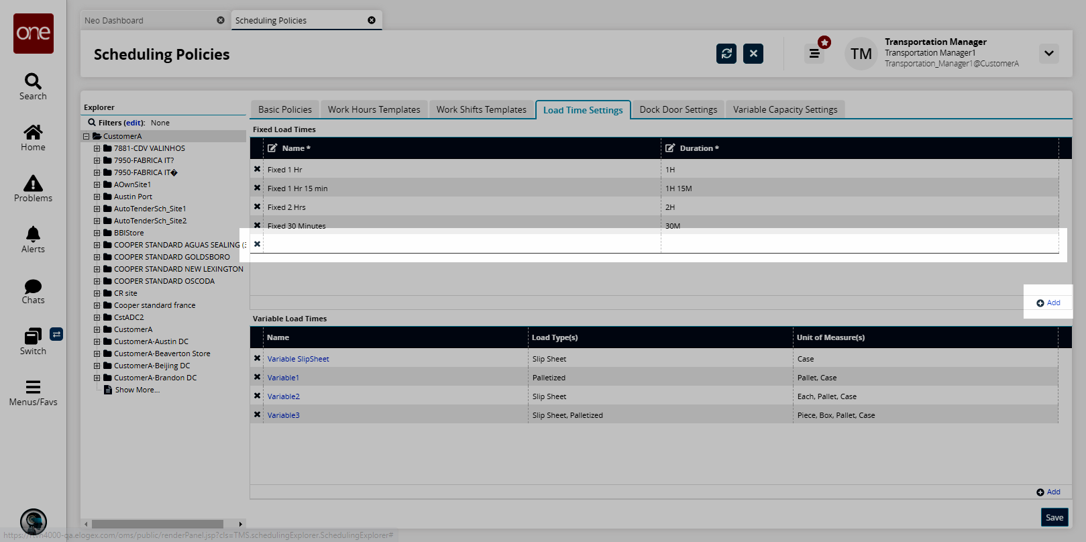
Task: Click the empty Name field in new row
Action: [461, 244]
